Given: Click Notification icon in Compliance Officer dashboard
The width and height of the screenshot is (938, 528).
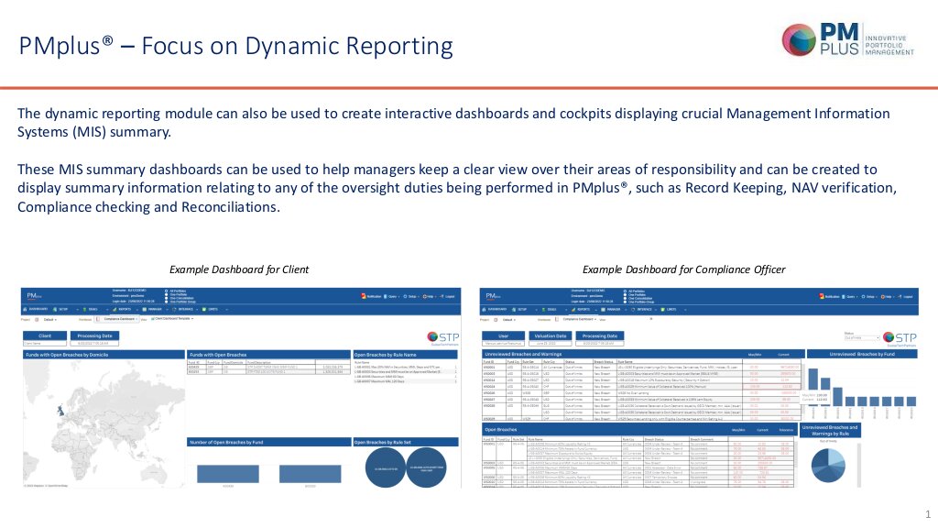Looking at the screenshot, I should coord(822,296).
